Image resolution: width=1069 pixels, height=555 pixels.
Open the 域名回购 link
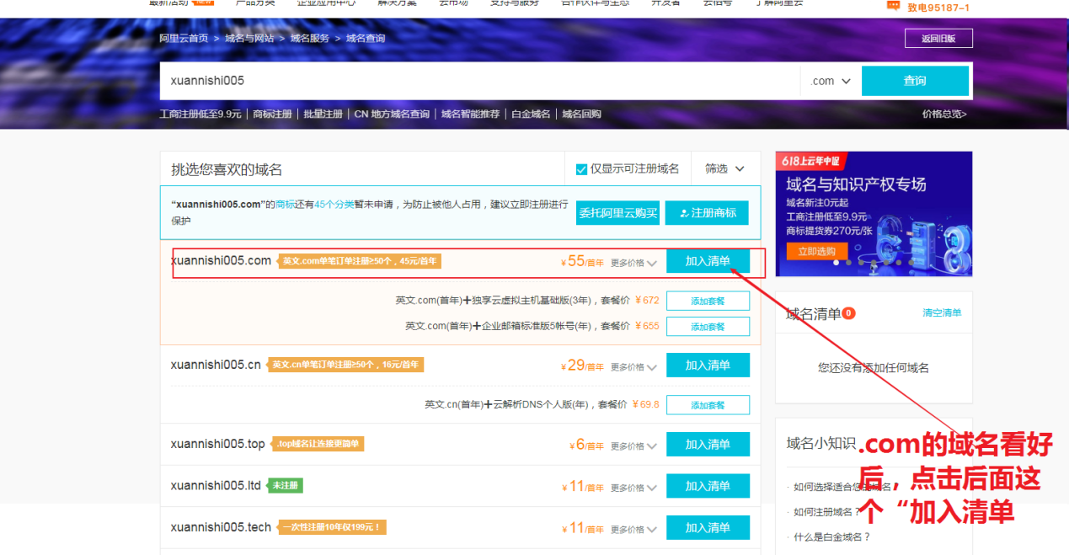point(582,114)
